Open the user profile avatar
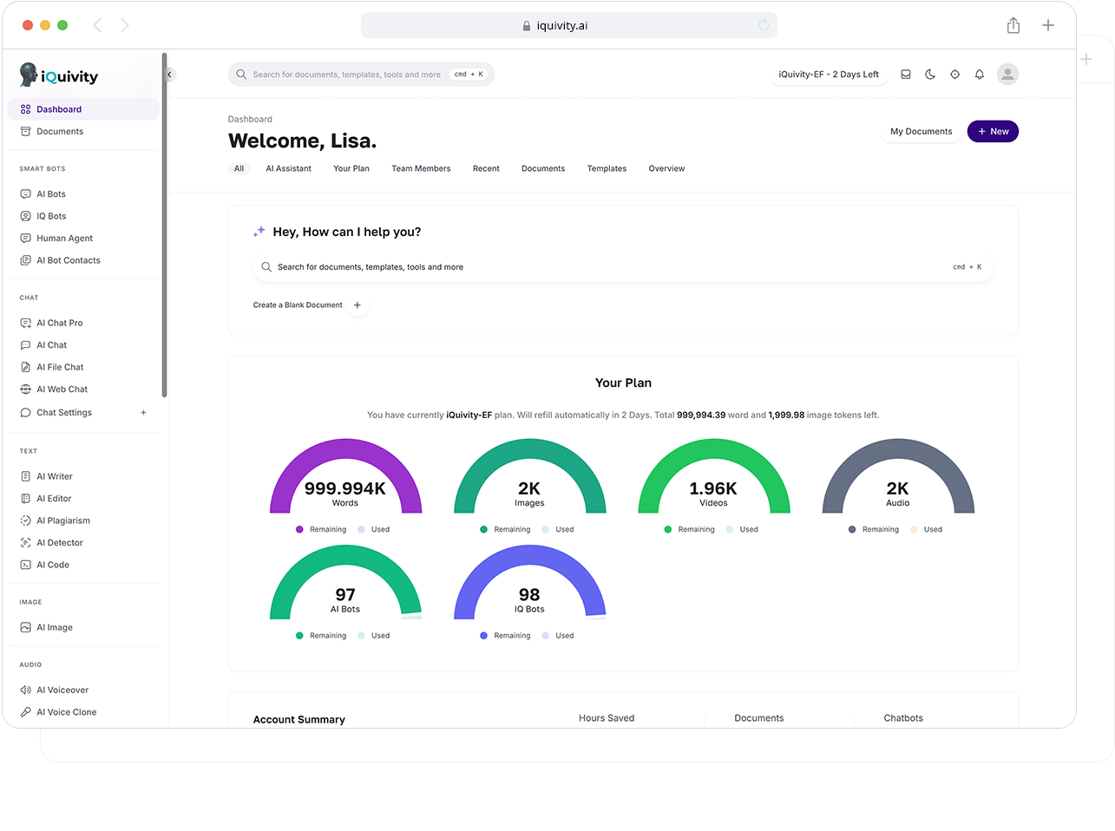Screen dimensions: 1115x831 coord(1007,75)
